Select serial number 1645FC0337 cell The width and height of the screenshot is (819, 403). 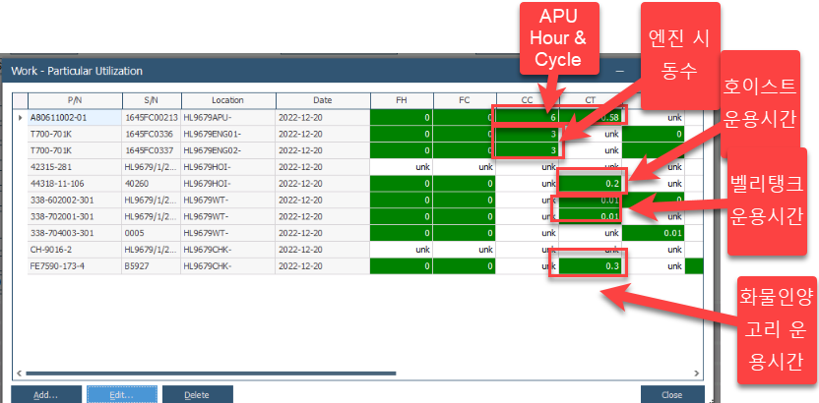click(151, 149)
